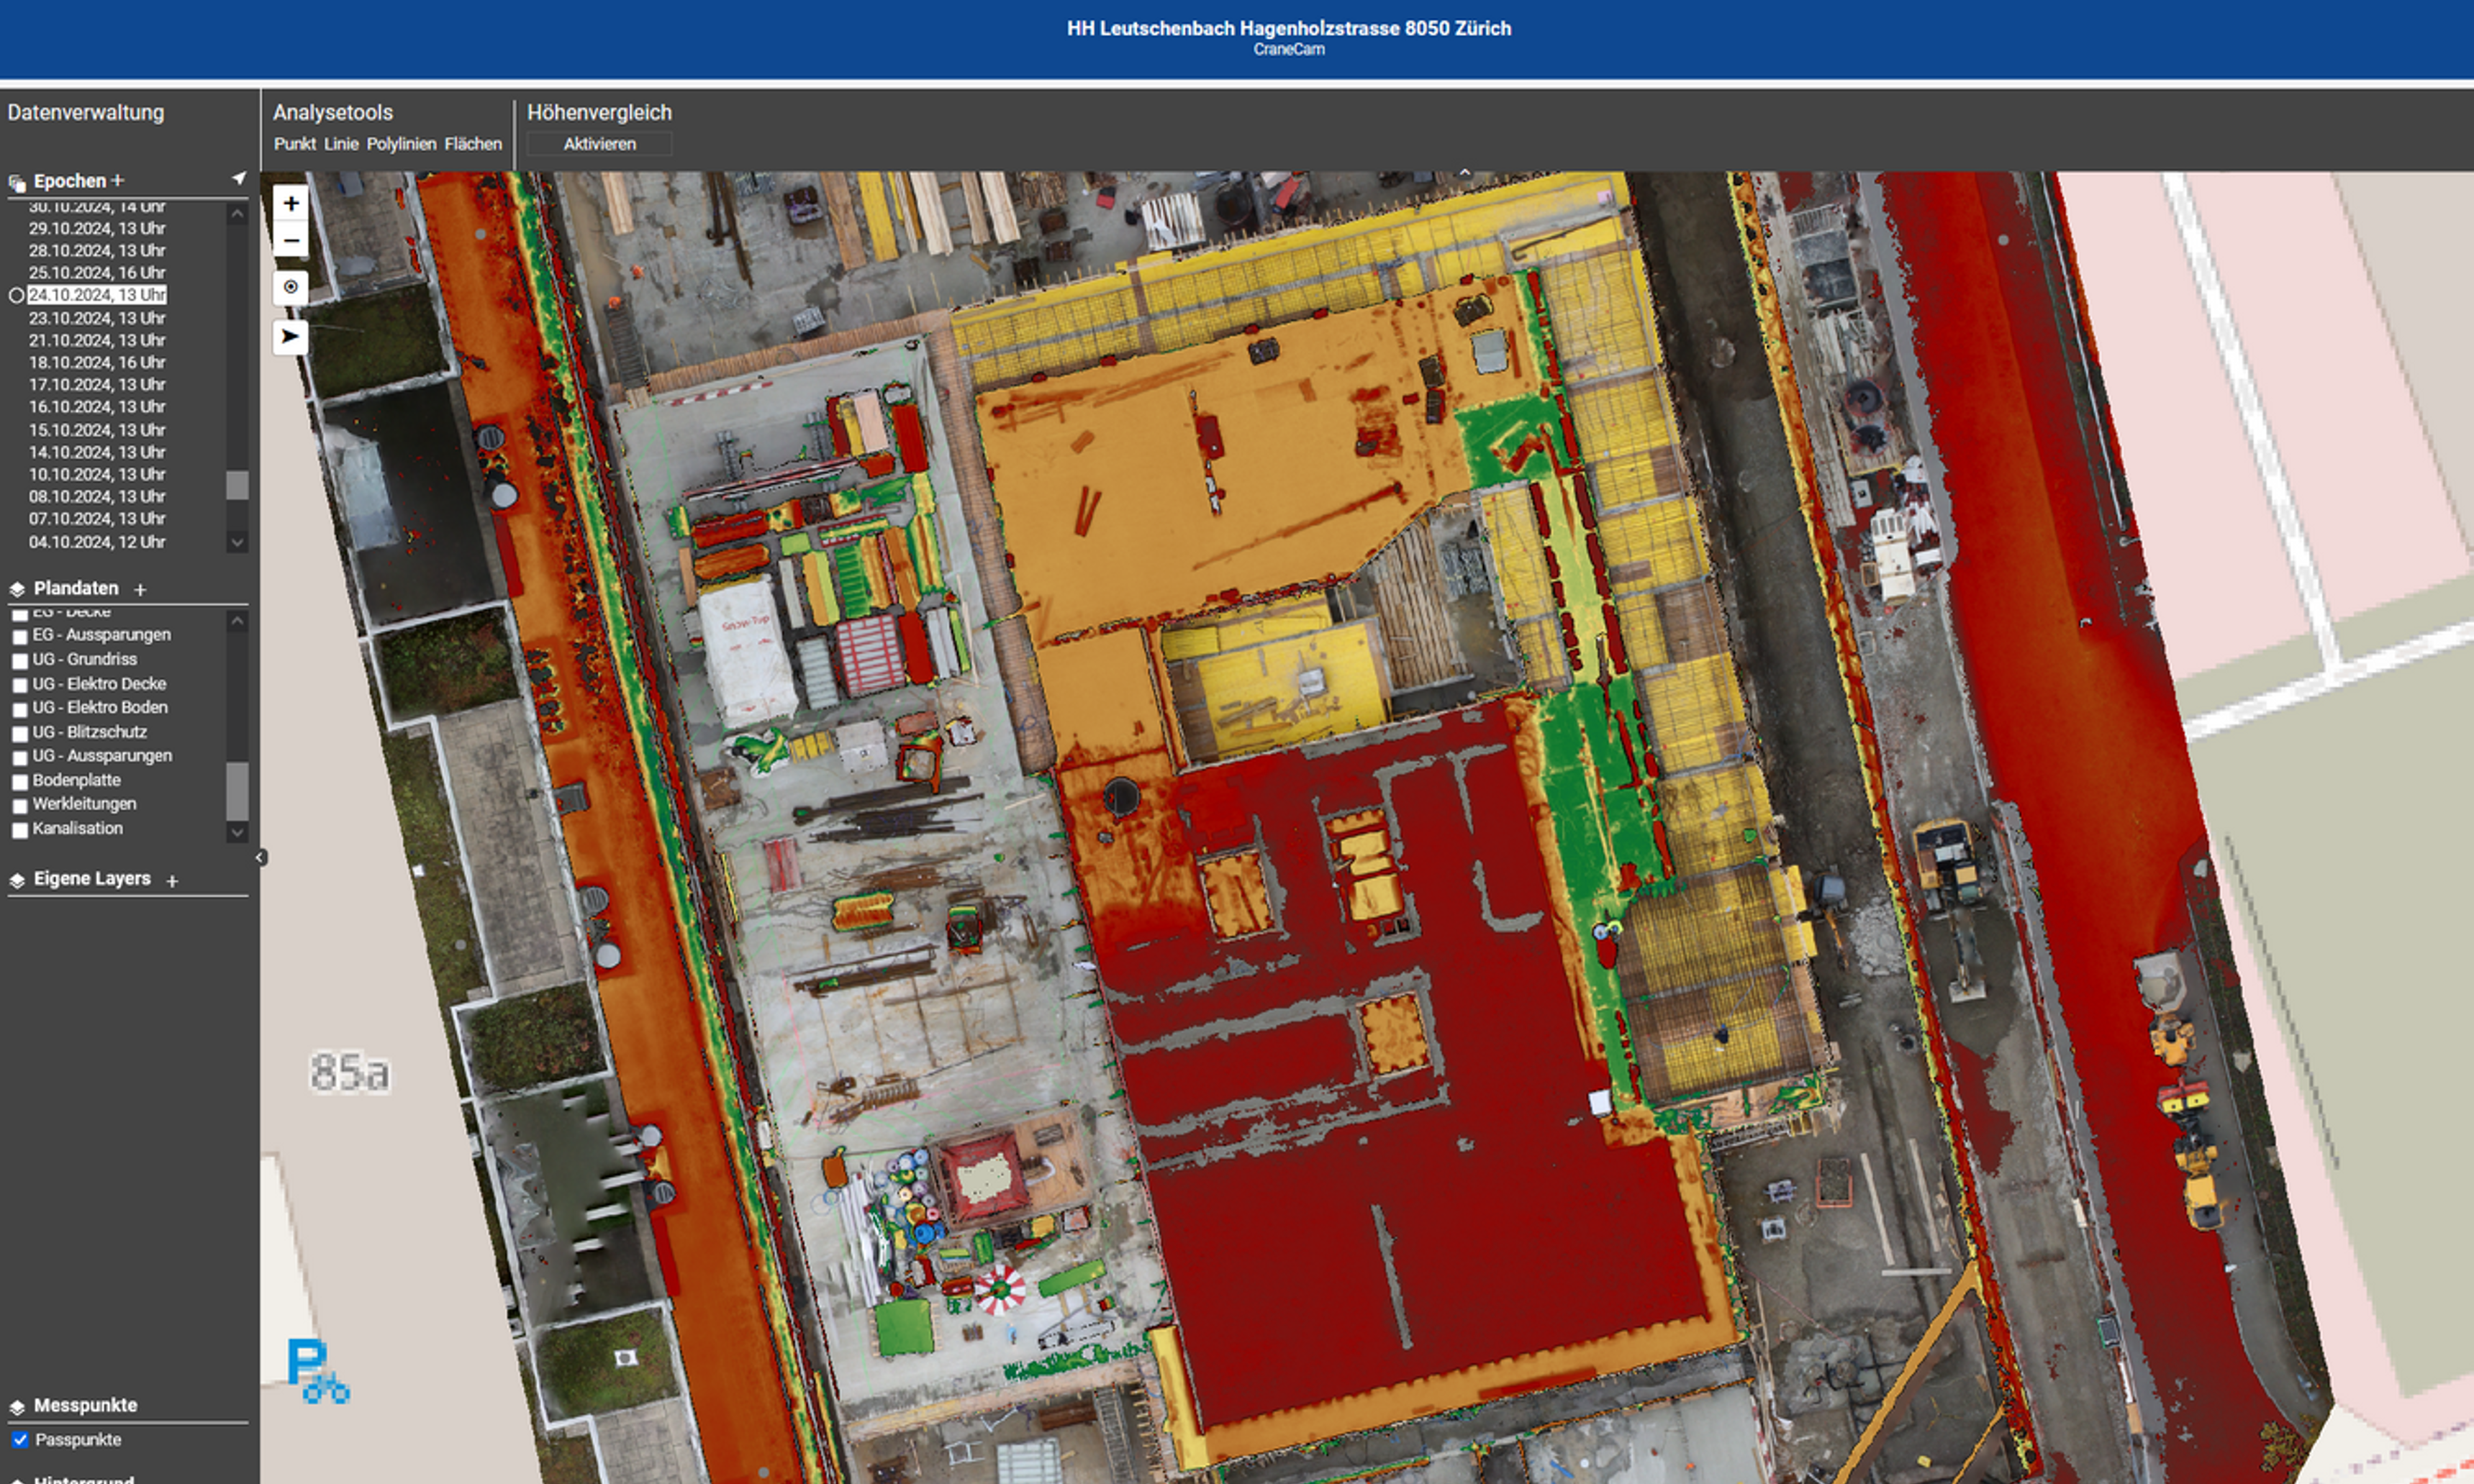This screenshot has width=2474, height=1484.
Task: Add Plandaten layer with plus icon
Action: click(140, 590)
